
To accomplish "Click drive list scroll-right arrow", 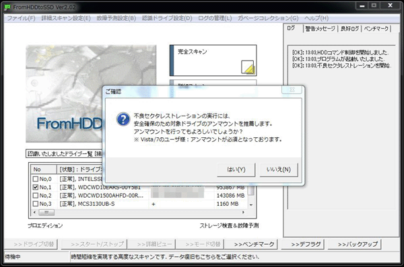I will [x=243, y=213].
